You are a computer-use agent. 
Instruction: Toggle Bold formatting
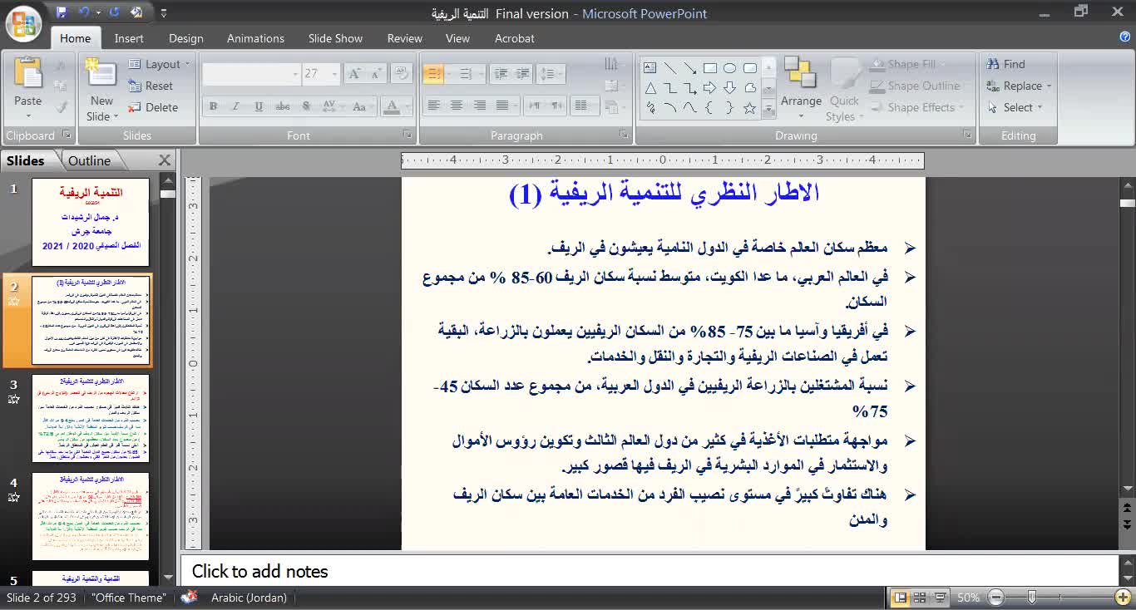[x=213, y=106]
